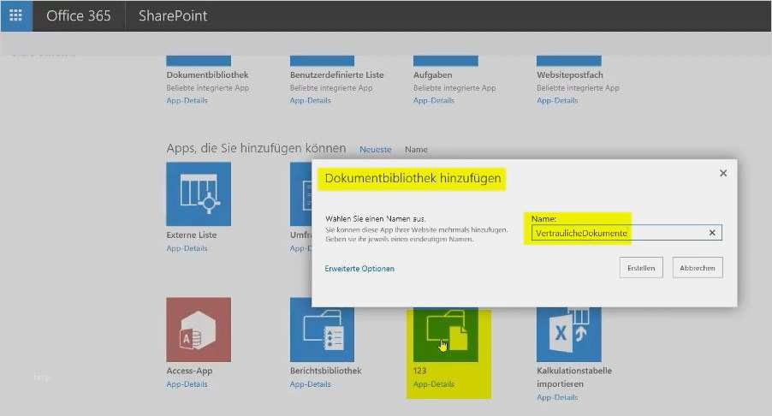
Task: Clear the Name field with X icon
Action: click(x=712, y=233)
